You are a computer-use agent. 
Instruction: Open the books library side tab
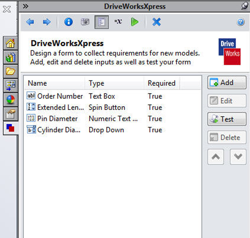(x=10, y=57)
